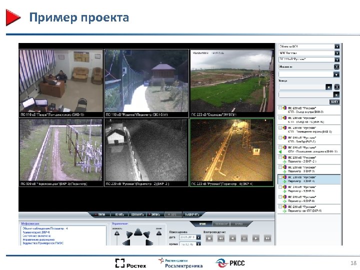This screenshot has height=270, width=360.
Task: Tick the checkbox for Периметр - 2 (ВКР-2)
Action: (x=280, y=157)
